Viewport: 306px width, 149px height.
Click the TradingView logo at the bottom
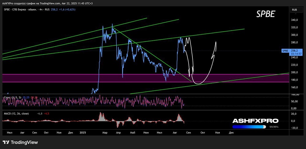point(20,142)
